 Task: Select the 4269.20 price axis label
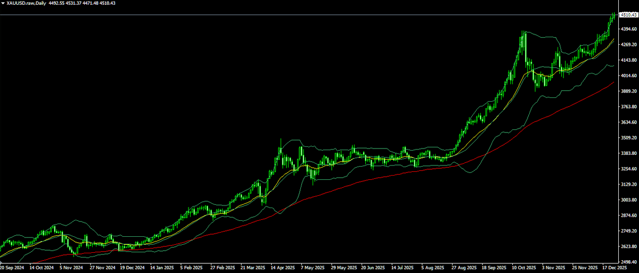pyautogui.click(x=629, y=45)
